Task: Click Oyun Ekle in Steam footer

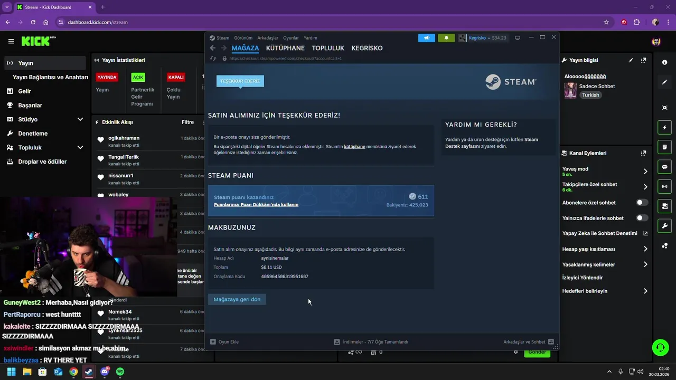Action: tap(224, 342)
